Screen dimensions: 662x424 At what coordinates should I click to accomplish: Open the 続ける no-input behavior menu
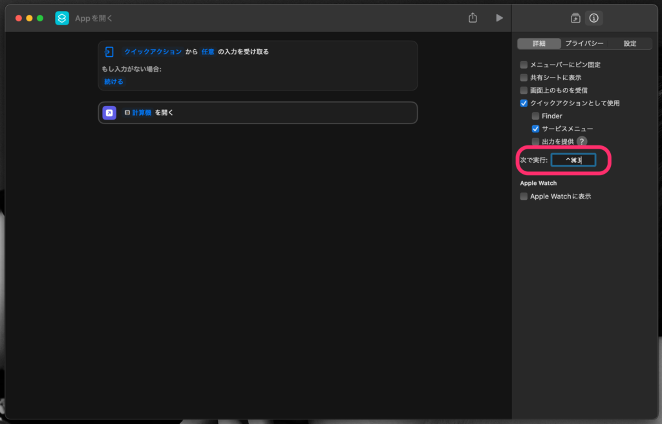pyautogui.click(x=114, y=82)
